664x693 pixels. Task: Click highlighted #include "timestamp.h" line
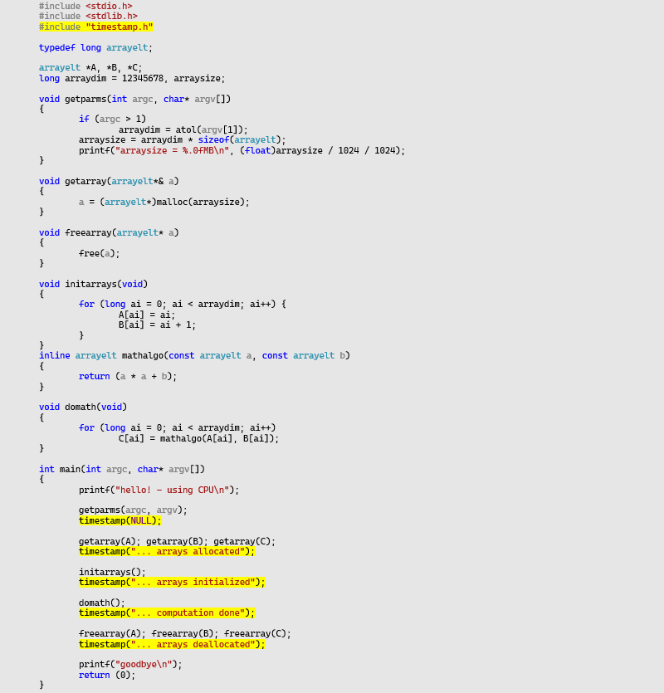[96, 27]
